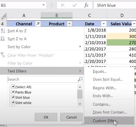Expand the Filter by Color submenu arrow
The height and width of the screenshot is (127, 136).
[x=80, y=63]
